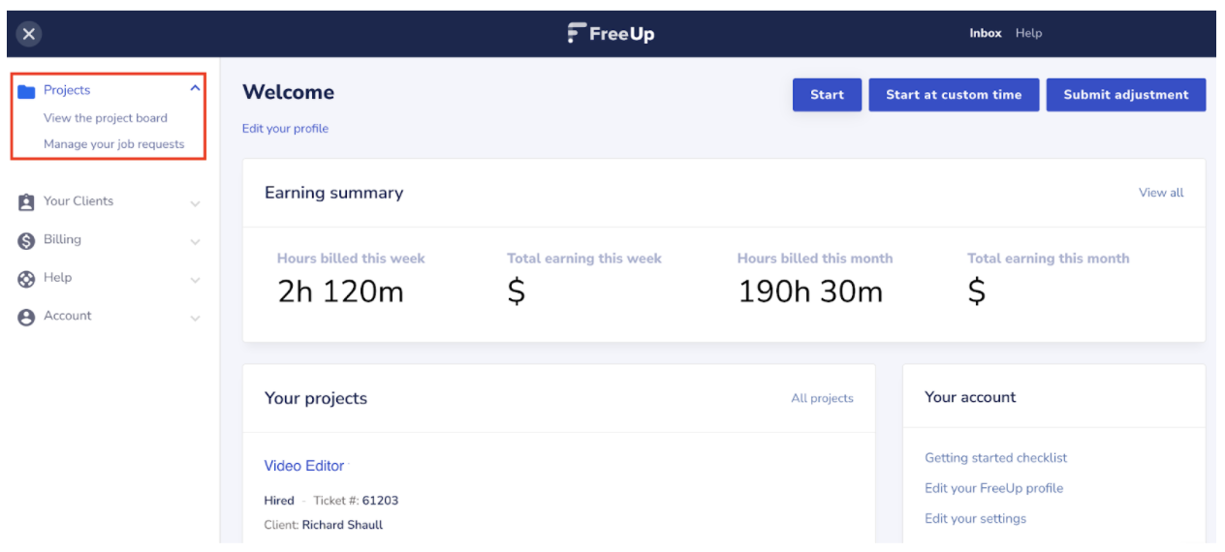Close the sidebar with the X icon
Image resolution: width=1225 pixels, height=552 pixels.
click(29, 34)
